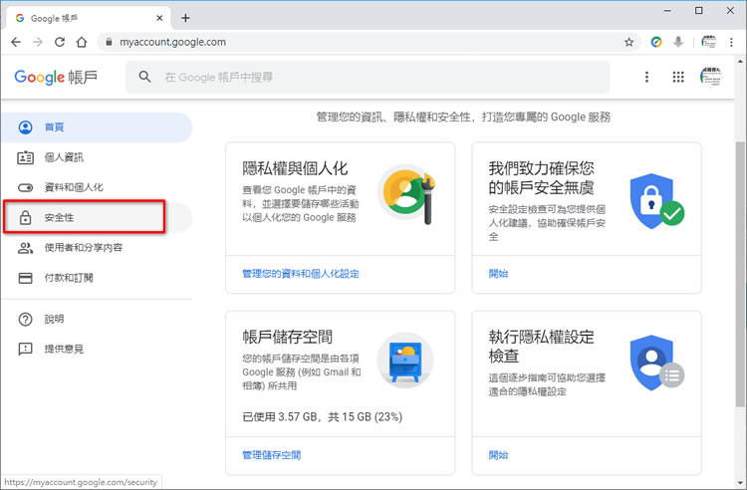This screenshot has width=747, height=490.
Task: Click the scrollbar up arrow
Action: (740, 62)
